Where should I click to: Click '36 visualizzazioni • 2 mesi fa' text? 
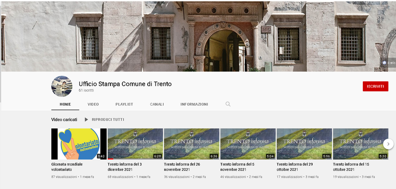pos(185,177)
